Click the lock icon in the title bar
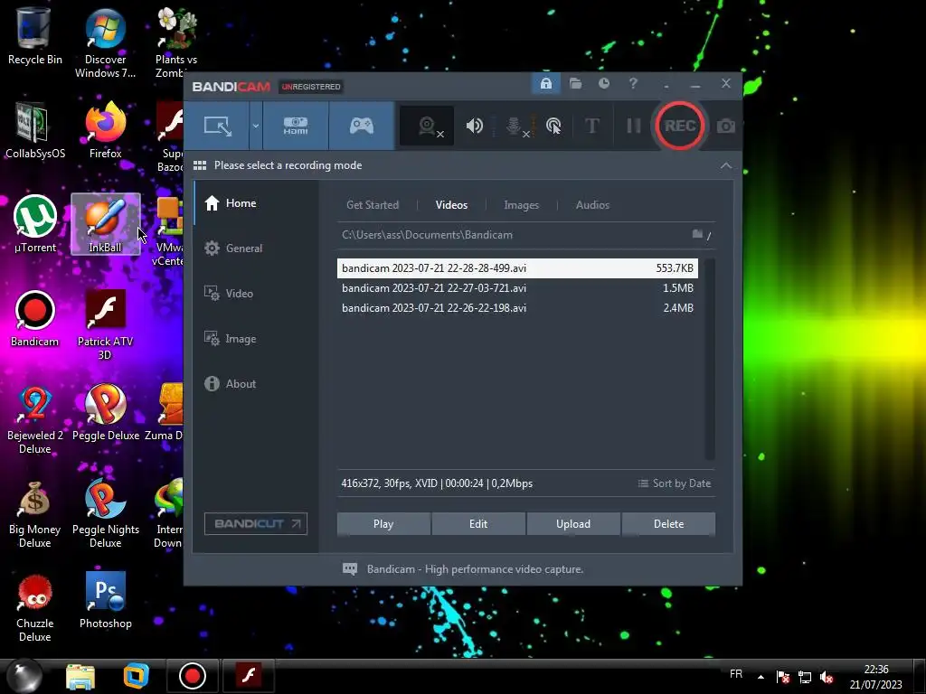926x694 pixels. 545,84
